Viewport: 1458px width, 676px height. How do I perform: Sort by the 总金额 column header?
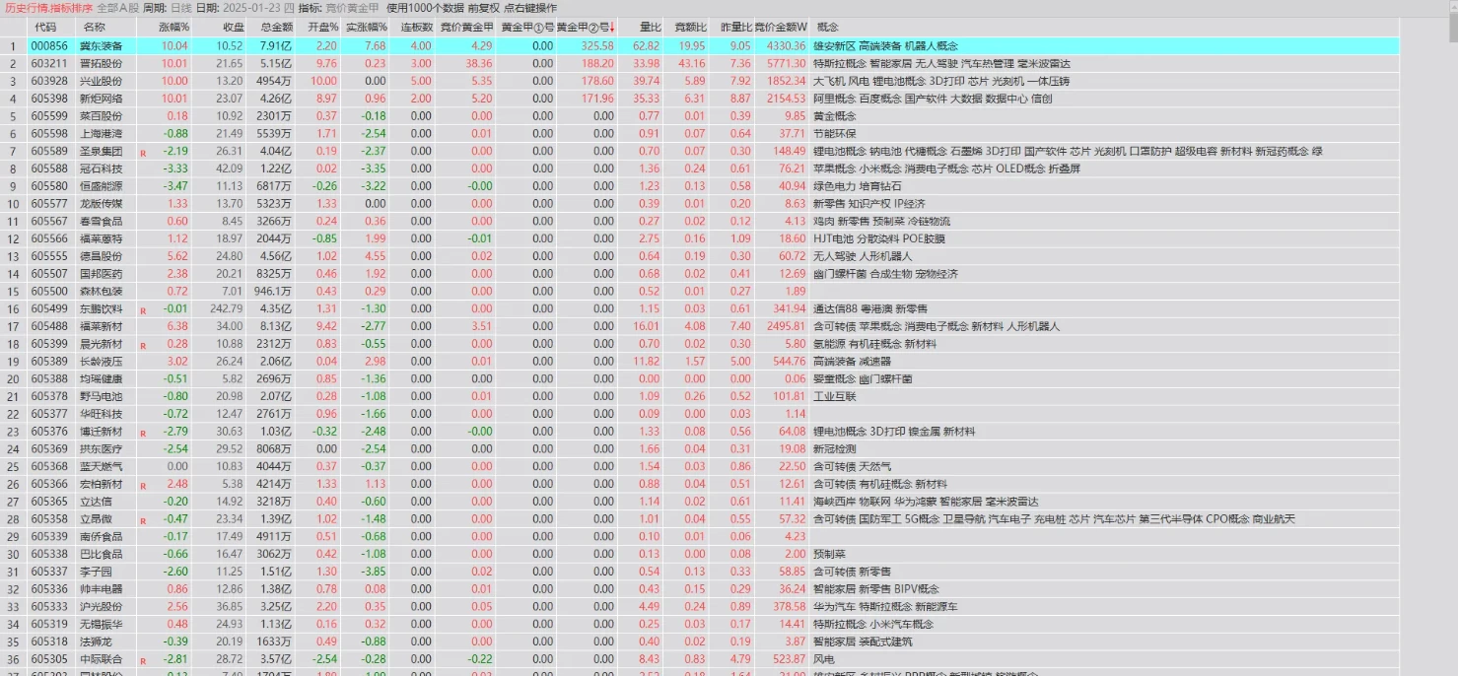[x=278, y=27]
